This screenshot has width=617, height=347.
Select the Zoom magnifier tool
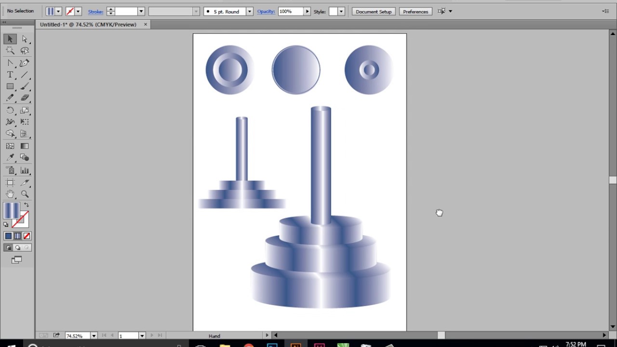point(25,194)
